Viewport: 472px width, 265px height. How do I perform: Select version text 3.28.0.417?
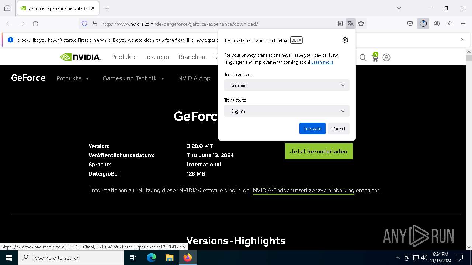tap(200, 146)
